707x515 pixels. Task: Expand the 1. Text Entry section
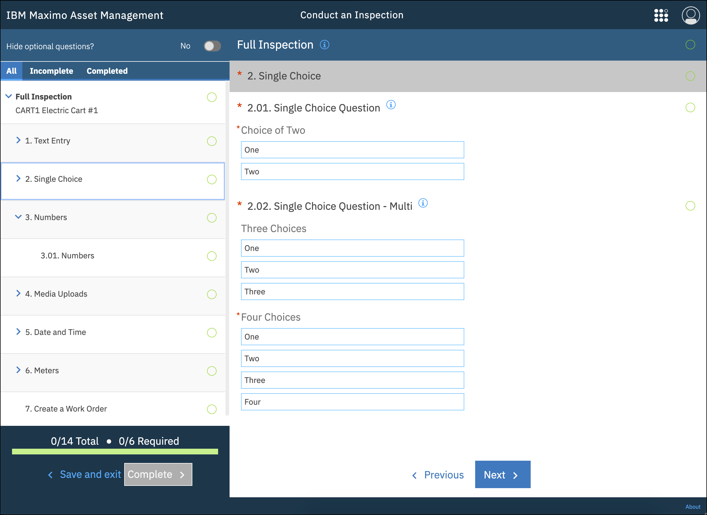pos(18,141)
